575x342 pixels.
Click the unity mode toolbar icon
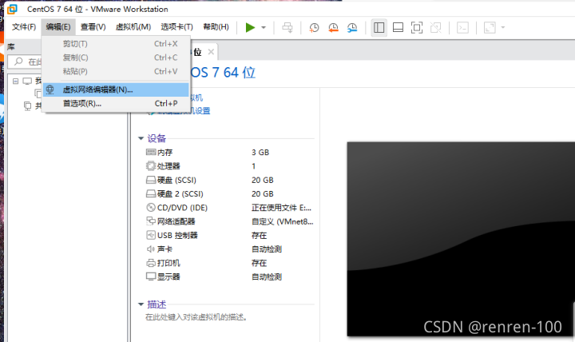436,27
